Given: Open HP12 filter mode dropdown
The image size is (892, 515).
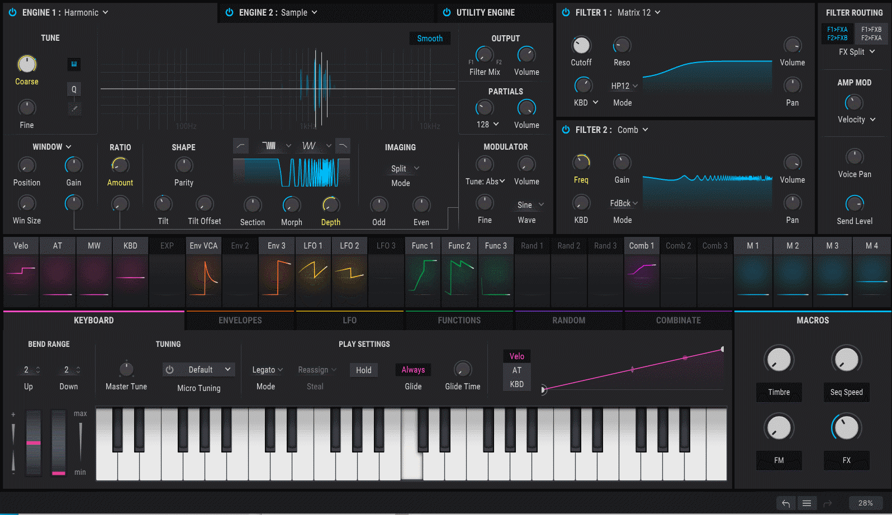Looking at the screenshot, I should (624, 85).
